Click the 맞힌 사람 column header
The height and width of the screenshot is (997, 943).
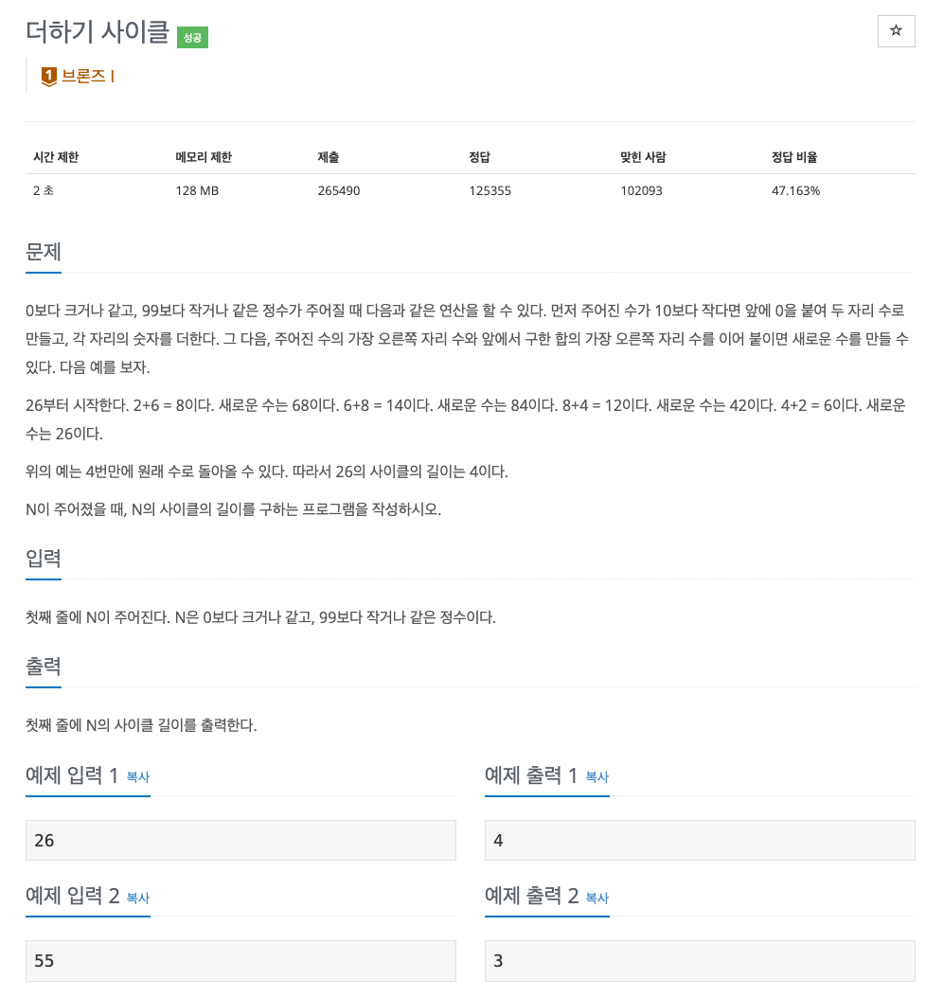pos(643,157)
